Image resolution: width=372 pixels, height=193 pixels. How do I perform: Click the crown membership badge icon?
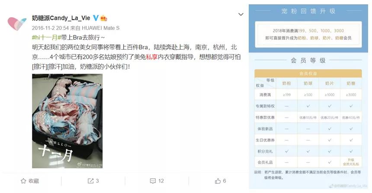click(104, 18)
